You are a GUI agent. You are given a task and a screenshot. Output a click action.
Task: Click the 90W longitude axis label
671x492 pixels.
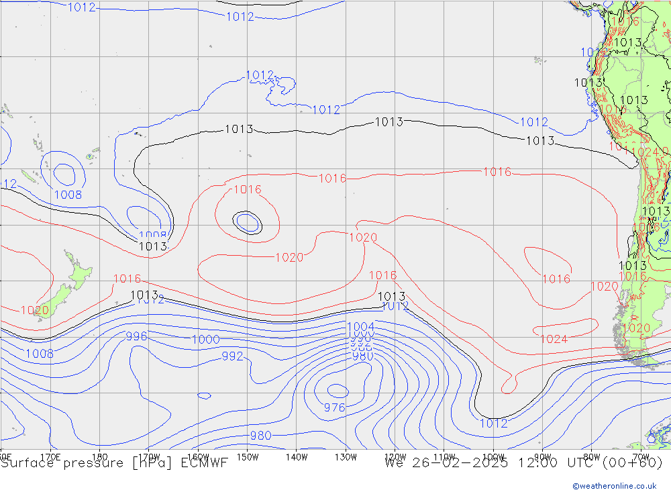click(x=543, y=457)
